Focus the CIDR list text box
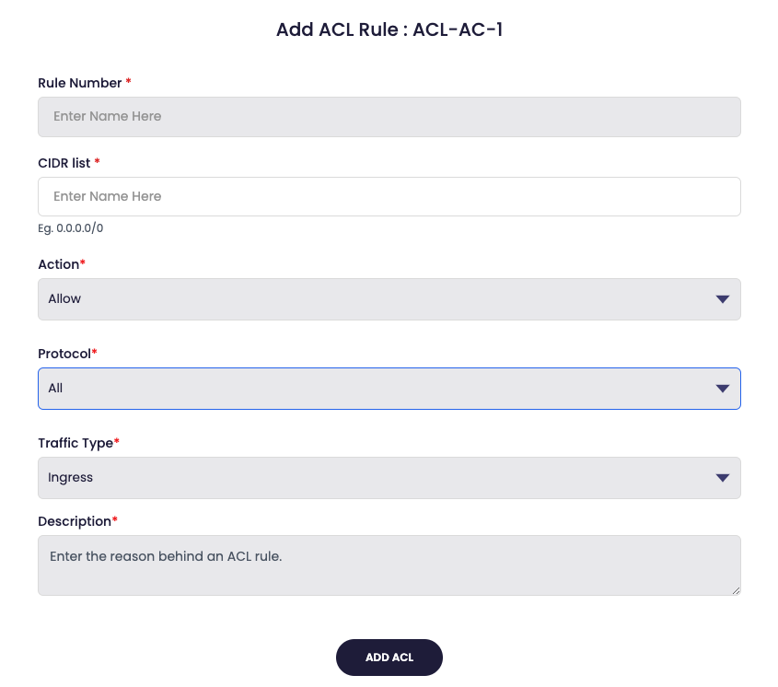Viewport: 778px width, 687px height. 389,197
